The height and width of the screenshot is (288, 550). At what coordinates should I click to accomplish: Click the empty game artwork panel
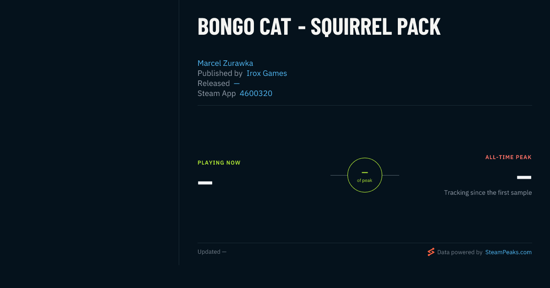point(89,133)
